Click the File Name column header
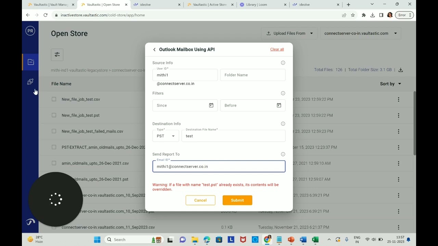 61,84
